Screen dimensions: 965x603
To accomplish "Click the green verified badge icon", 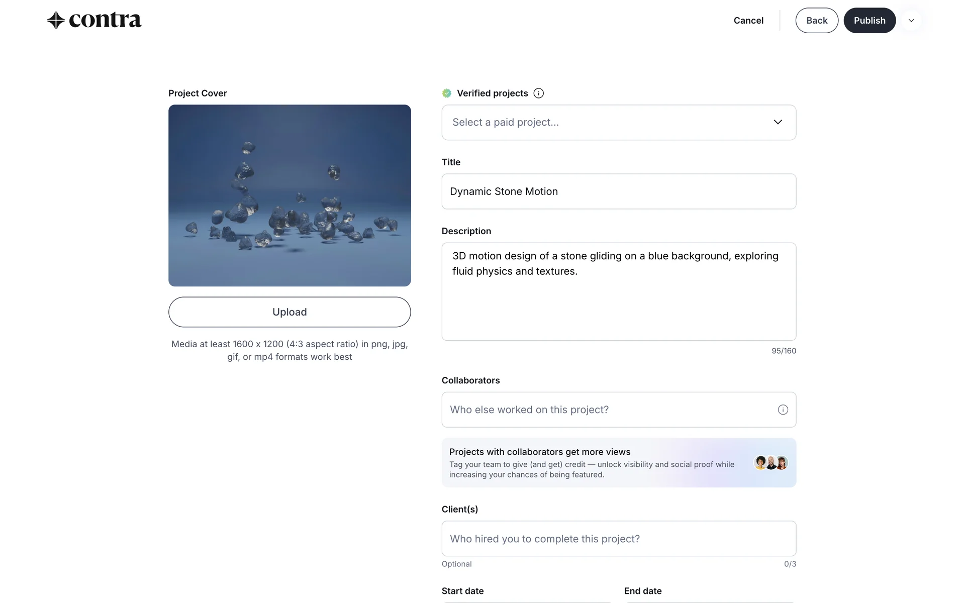I will tap(446, 93).
